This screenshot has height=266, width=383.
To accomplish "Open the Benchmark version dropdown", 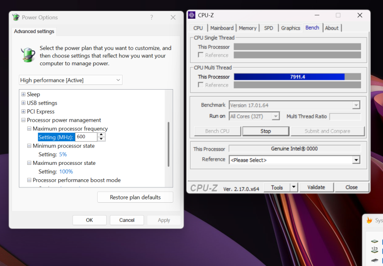I will coord(356,105).
